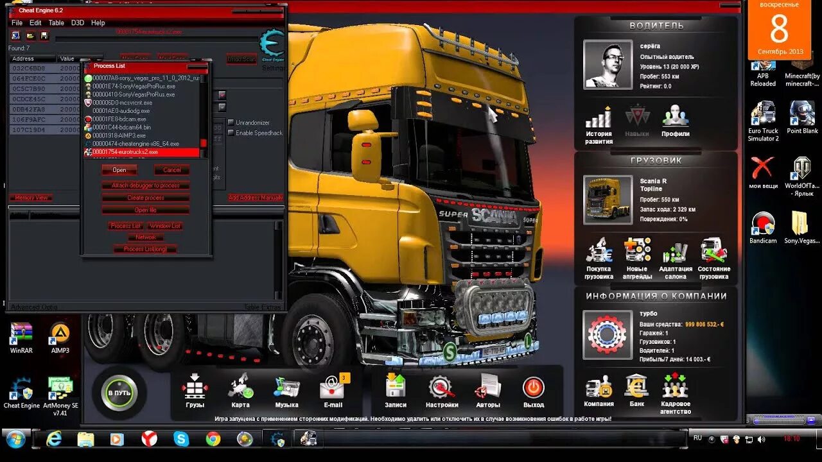Viewport: 822px width, 462px height.
Task: Click the Scania R Topline truck thumbnail
Action: click(608, 200)
